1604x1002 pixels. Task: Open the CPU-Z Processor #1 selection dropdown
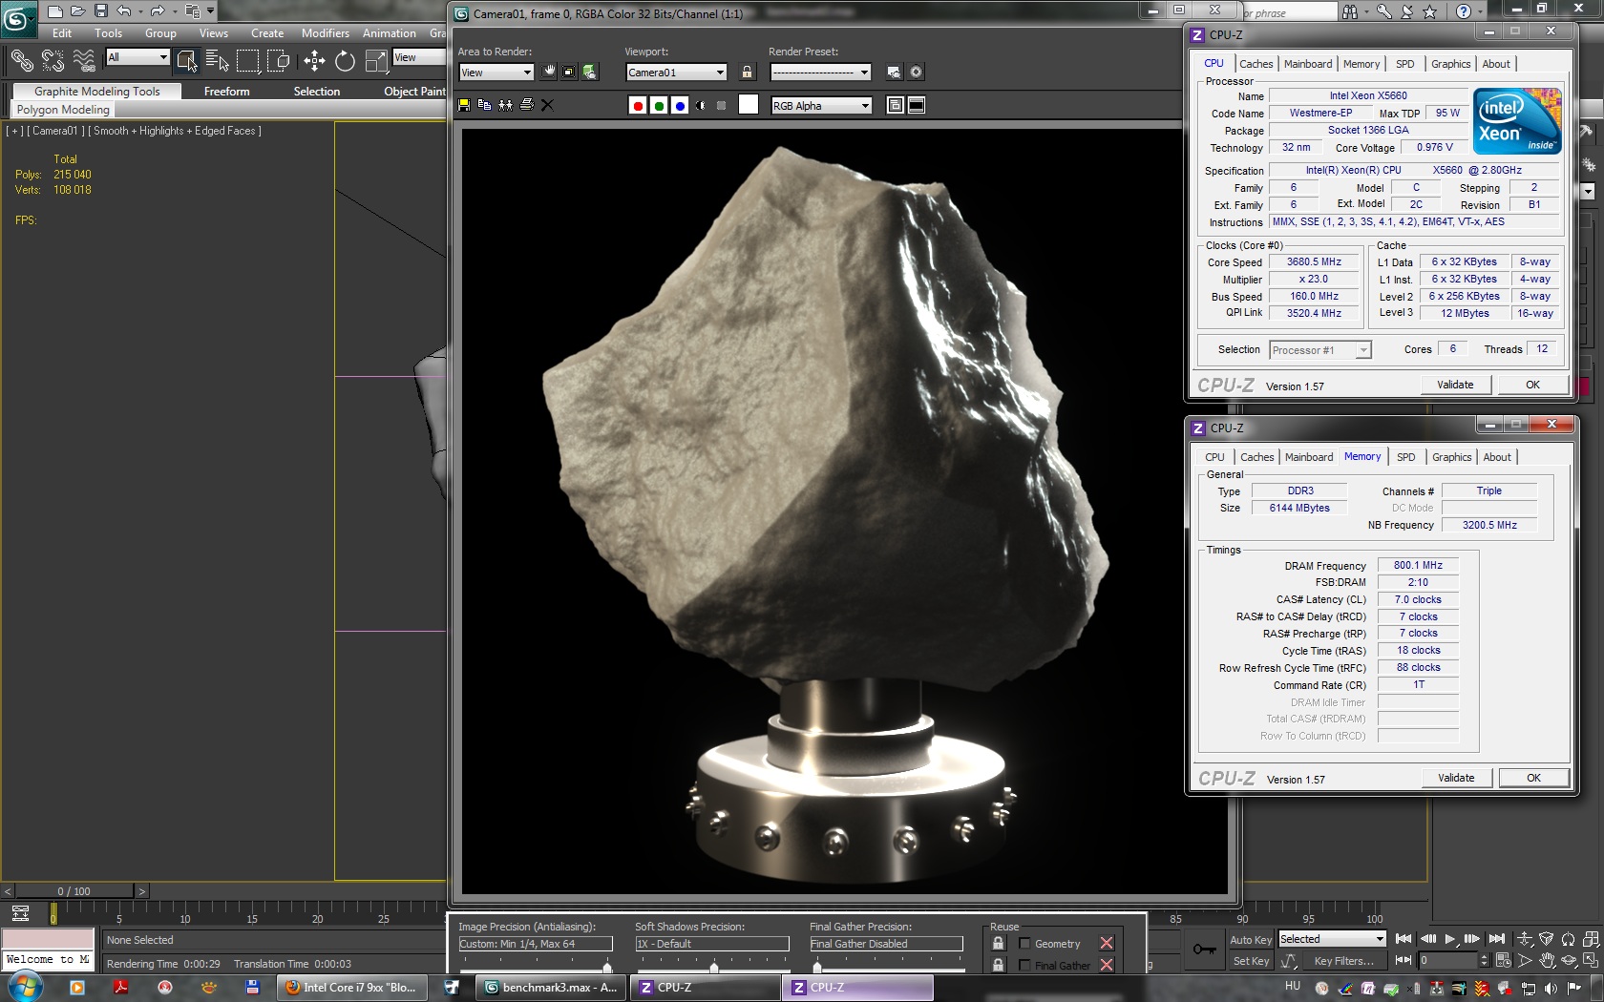pos(1320,350)
